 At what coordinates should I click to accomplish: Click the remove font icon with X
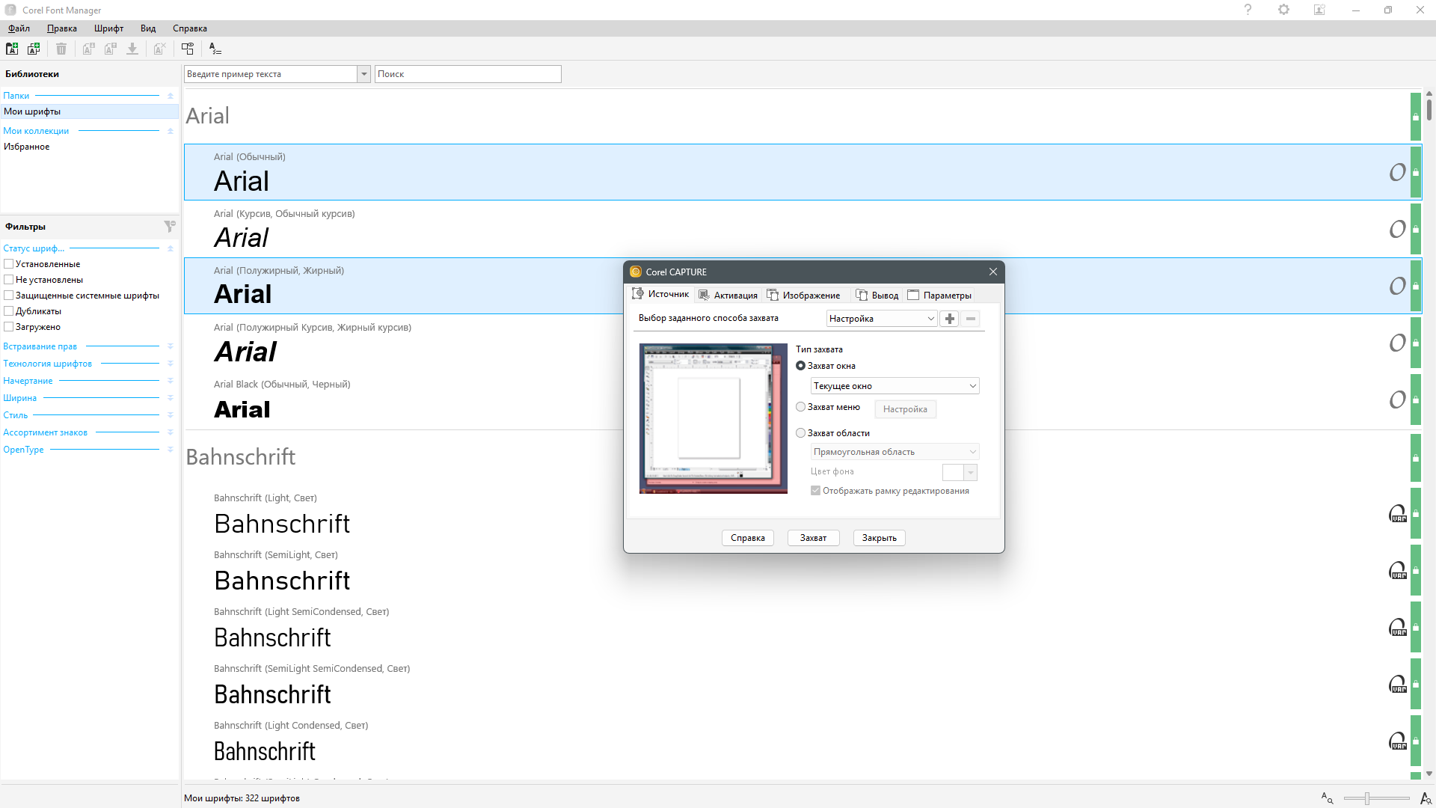[159, 49]
